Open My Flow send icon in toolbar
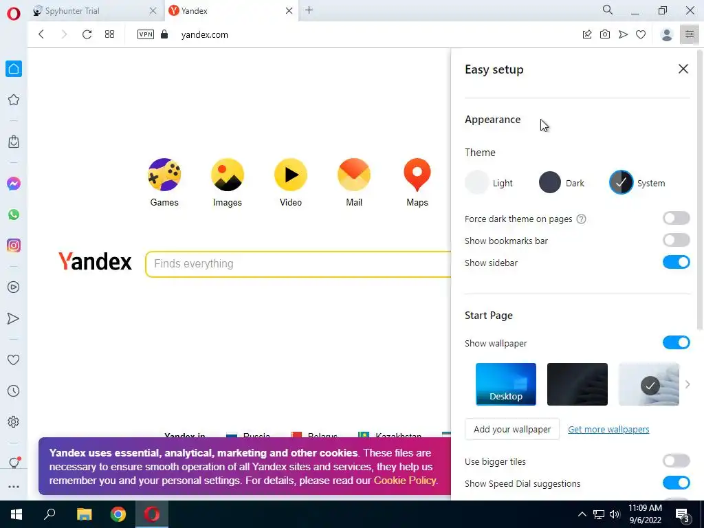704x528 pixels. coord(623,34)
